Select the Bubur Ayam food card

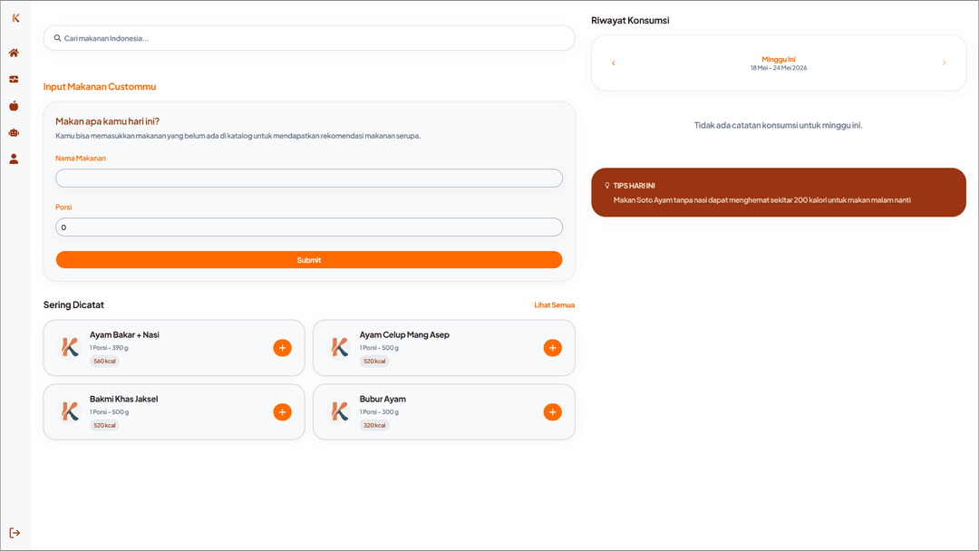pos(444,411)
